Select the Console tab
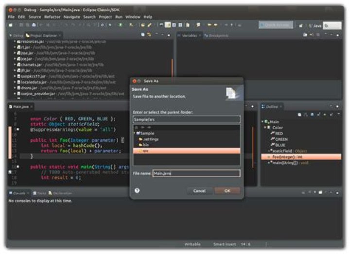This screenshot has height=254, width=350. tap(19, 193)
